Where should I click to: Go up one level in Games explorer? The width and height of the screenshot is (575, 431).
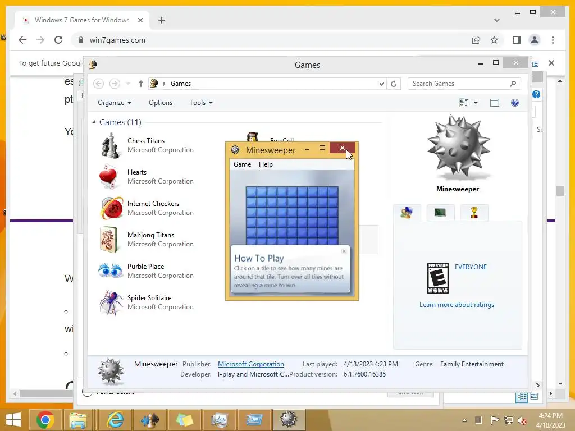click(140, 84)
